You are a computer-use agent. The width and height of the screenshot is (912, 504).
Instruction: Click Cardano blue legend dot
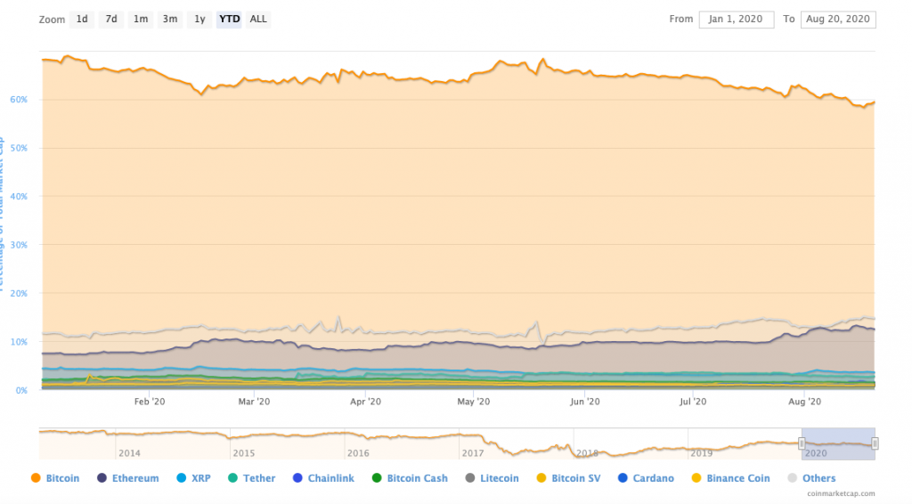coord(623,478)
